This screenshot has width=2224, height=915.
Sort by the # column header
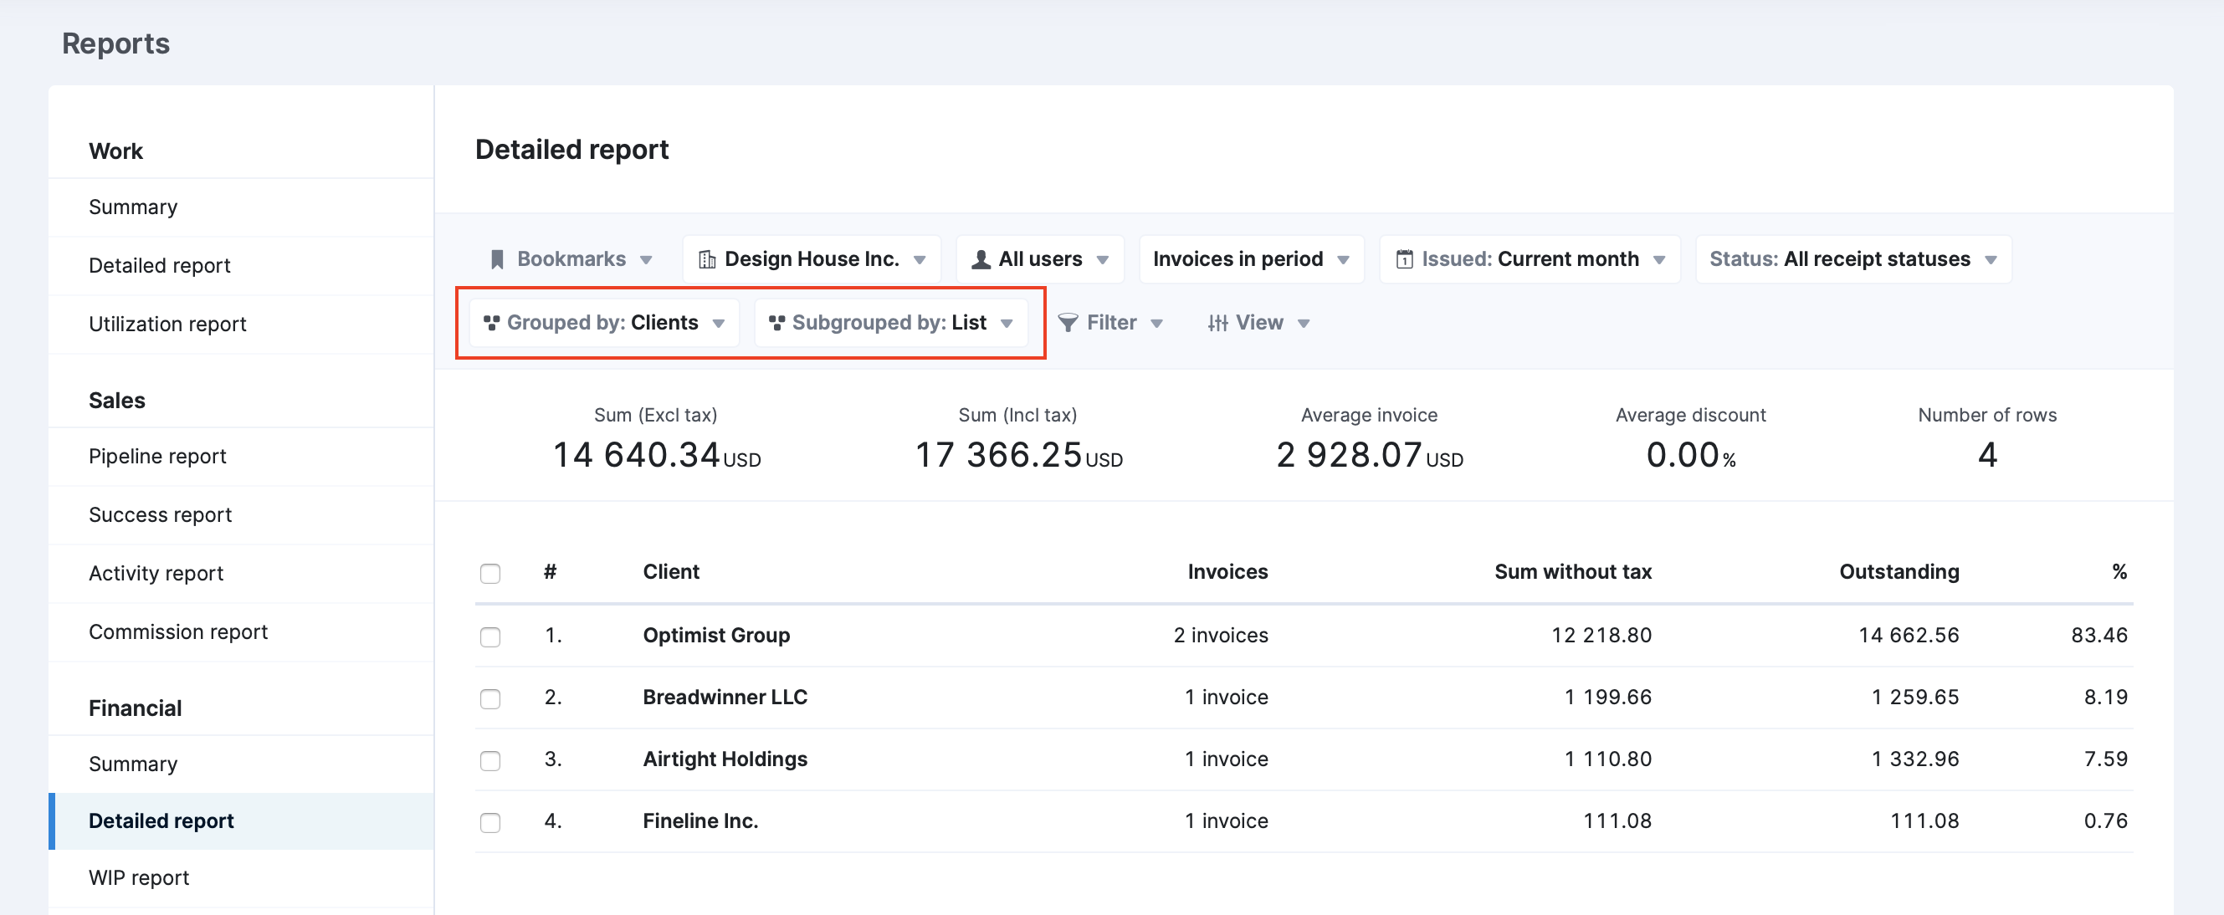[x=550, y=573]
